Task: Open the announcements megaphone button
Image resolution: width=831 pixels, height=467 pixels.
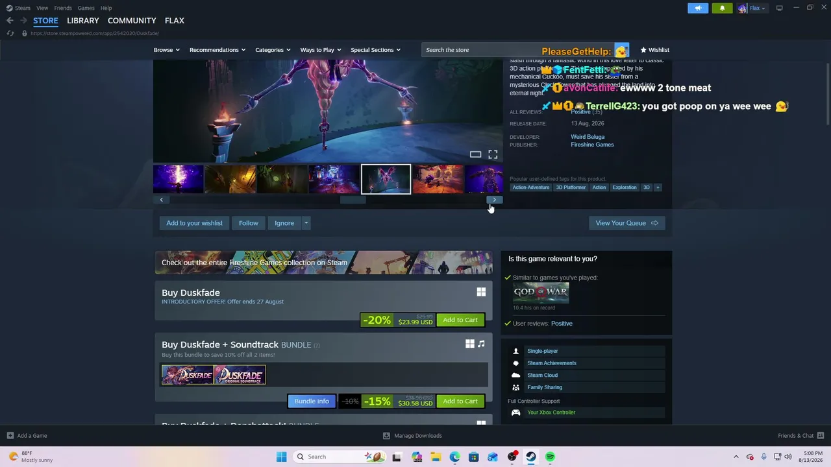Action: pos(698,8)
